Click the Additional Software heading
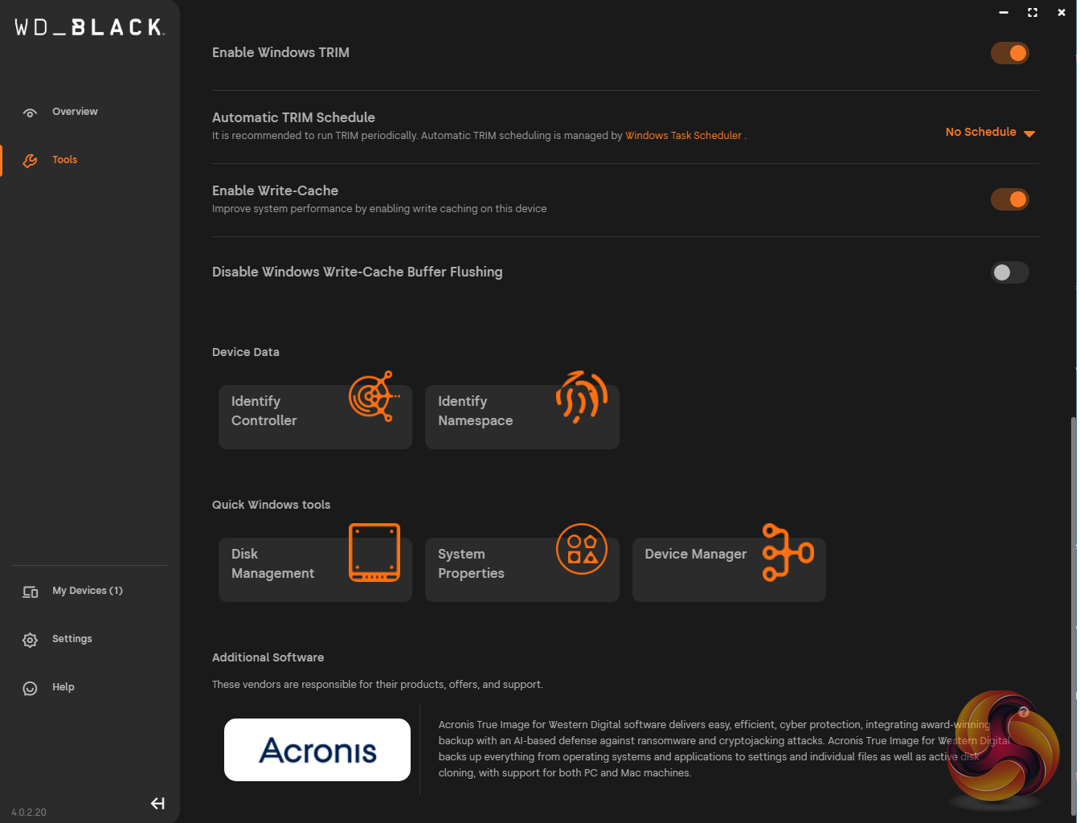 point(268,657)
